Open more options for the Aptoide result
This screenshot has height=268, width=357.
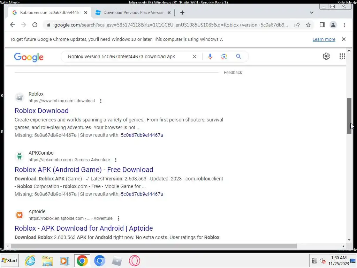119,218
